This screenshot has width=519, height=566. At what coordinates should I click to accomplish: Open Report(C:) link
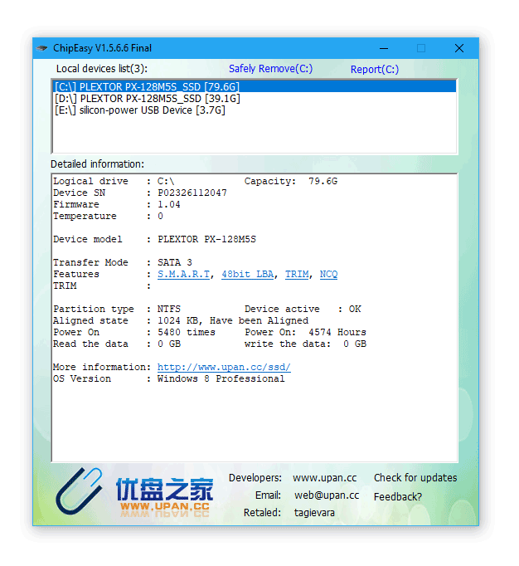coord(375,69)
